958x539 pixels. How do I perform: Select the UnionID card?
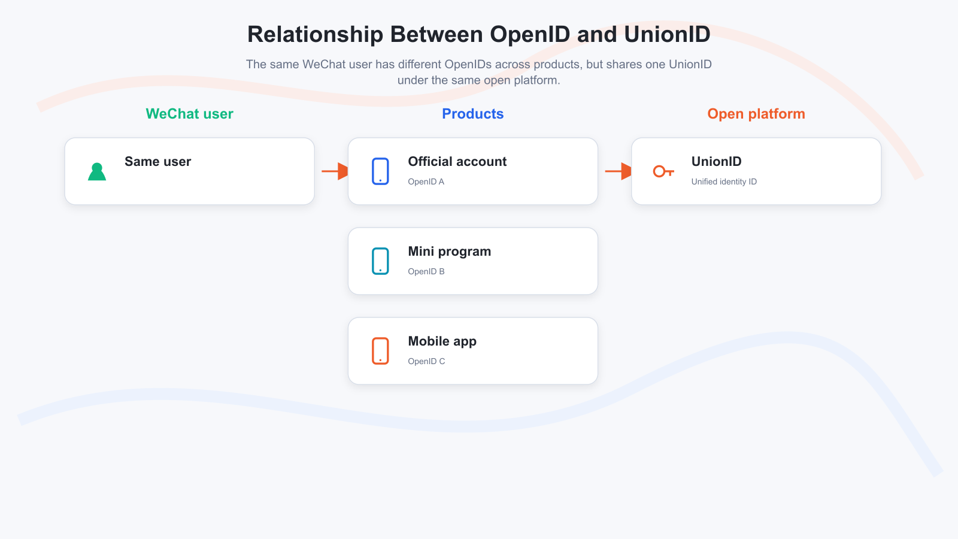pyautogui.click(x=756, y=171)
